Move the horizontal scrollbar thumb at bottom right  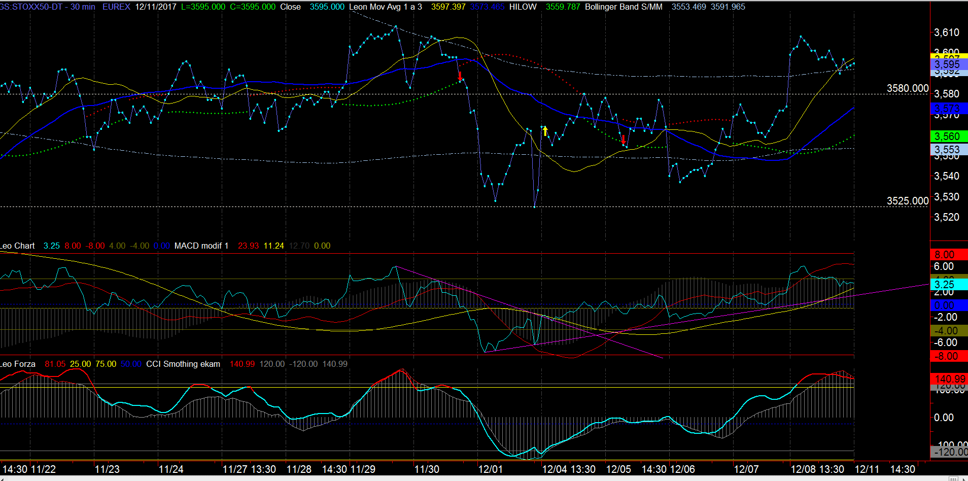tap(954, 478)
